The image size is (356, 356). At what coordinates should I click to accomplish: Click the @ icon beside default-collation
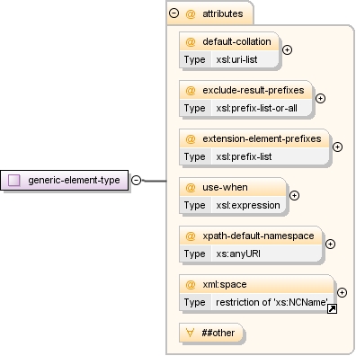191,41
